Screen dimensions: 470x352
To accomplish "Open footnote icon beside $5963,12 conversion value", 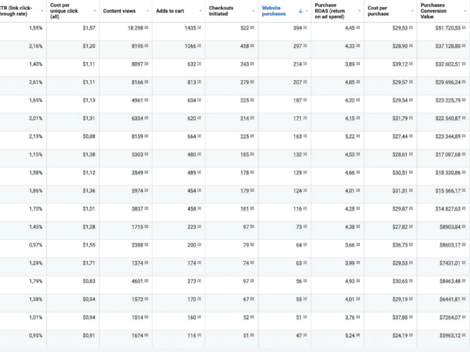I will click(x=464, y=335).
